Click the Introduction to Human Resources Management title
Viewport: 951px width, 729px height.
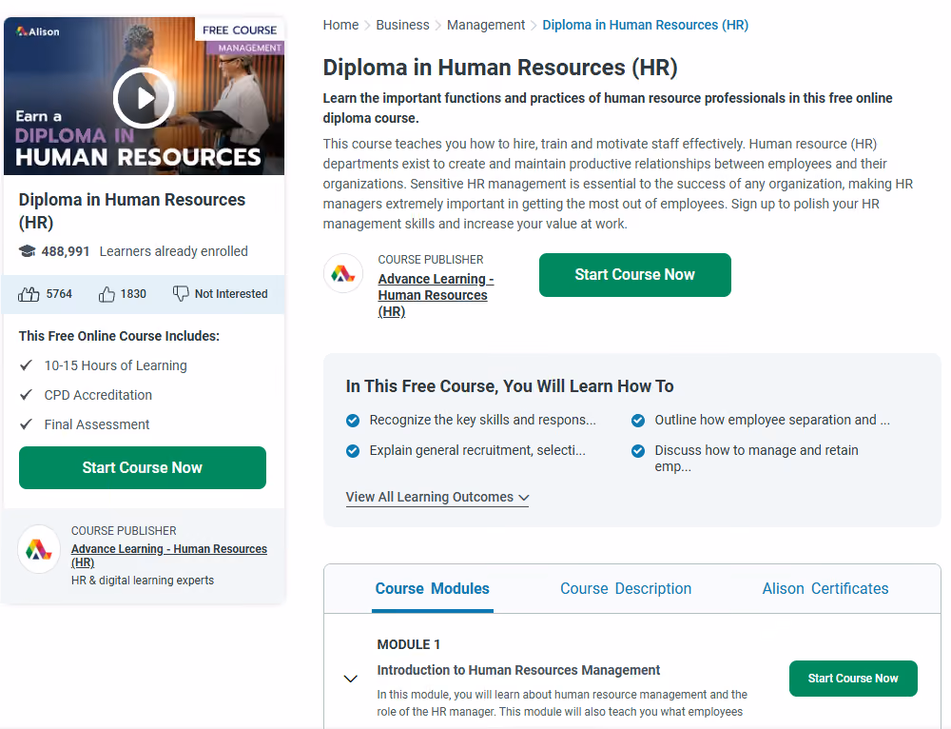[x=518, y=670]
